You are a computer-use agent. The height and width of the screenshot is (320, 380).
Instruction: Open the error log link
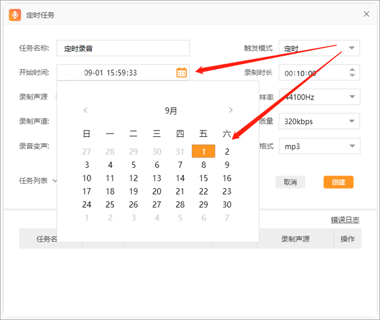point(345,220)
